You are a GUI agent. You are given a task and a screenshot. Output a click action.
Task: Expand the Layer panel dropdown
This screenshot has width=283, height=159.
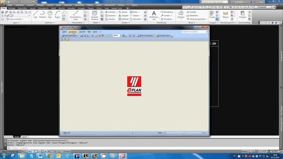click(16, 23)
